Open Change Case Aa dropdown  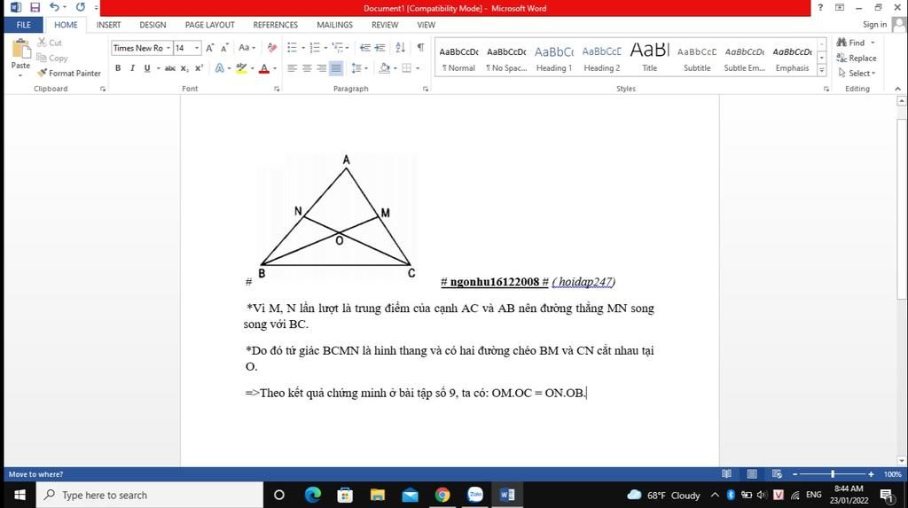(247, 48)
